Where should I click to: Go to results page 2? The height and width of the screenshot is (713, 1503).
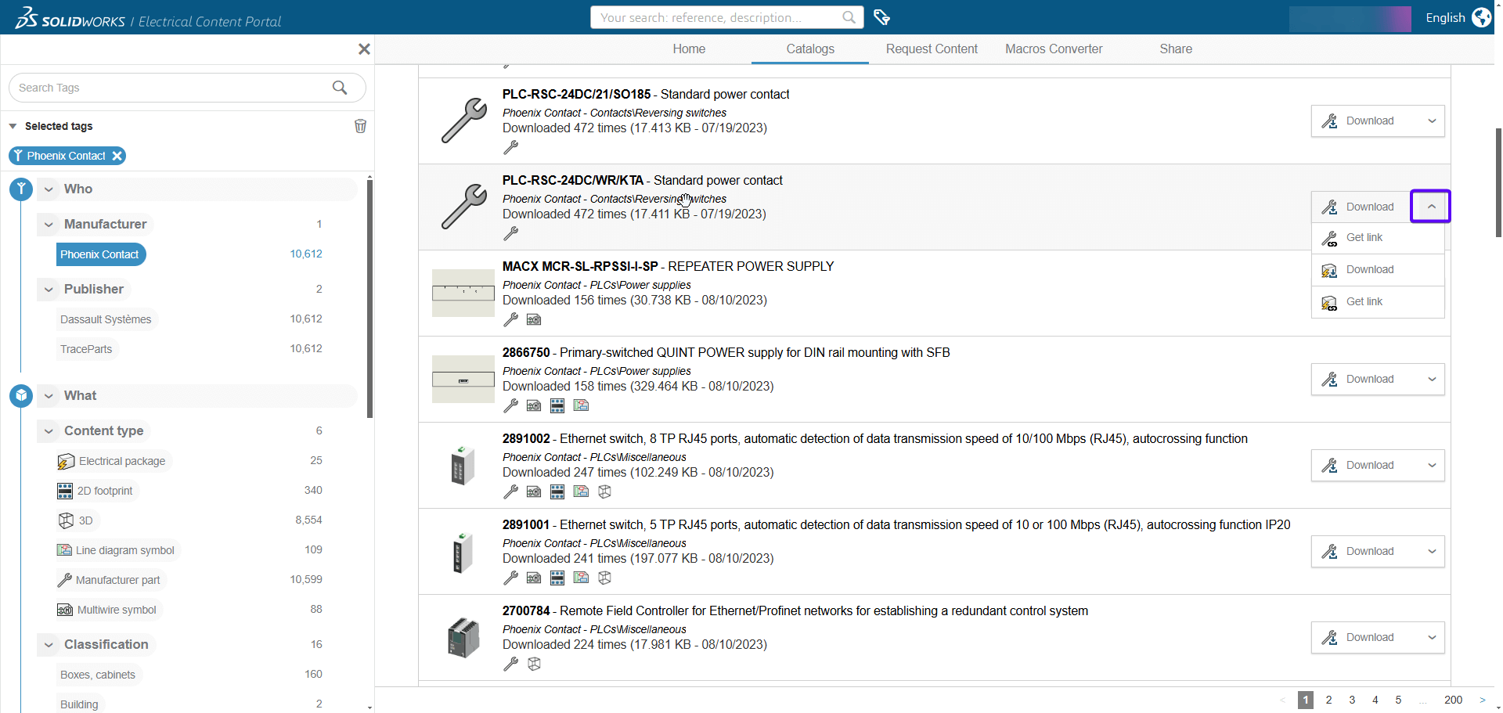pos(1328,700)
